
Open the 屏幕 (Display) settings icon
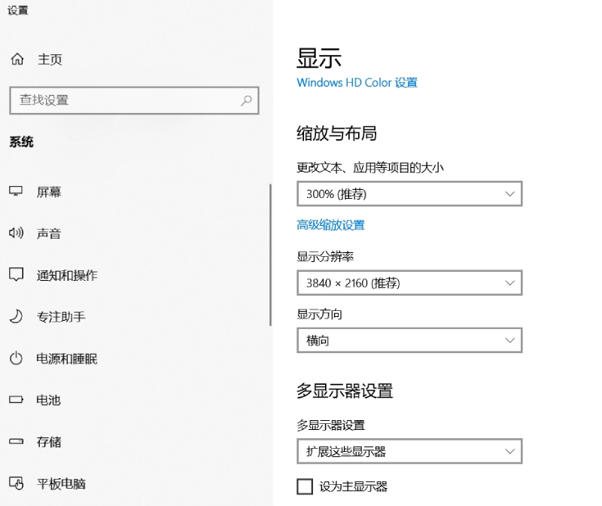(x=17, y=191)
